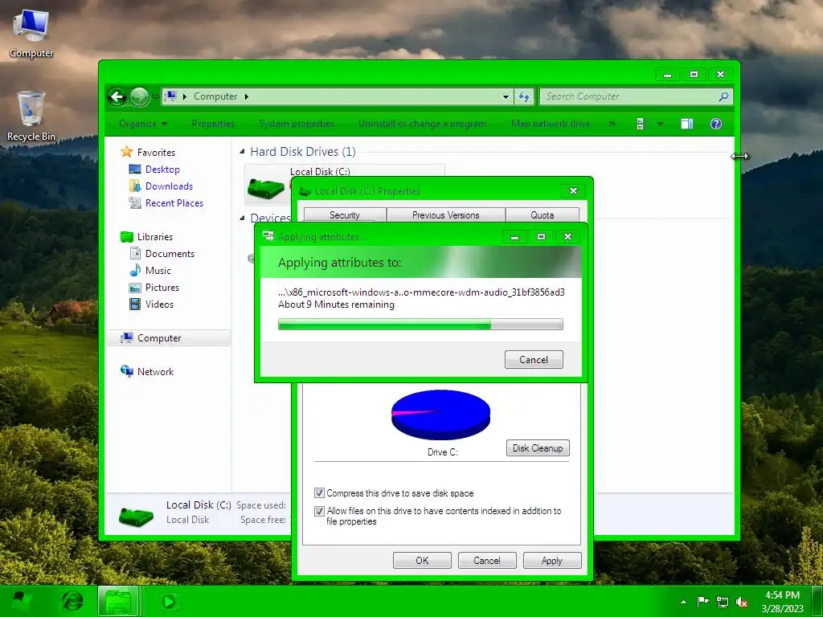Switch to the Previous Versions tab
823x617 pixels.
click(x=445, y=215)
